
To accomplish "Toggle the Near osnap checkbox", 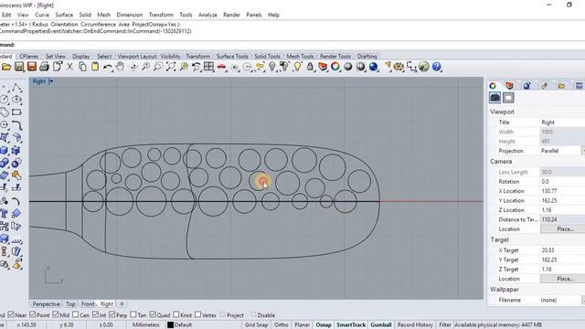I will [11, 314].
